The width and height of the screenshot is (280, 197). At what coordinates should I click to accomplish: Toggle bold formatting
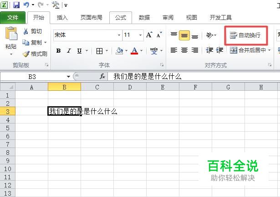(x=58, y=51)
